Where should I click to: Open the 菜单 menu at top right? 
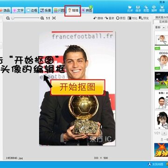[162, 2]
